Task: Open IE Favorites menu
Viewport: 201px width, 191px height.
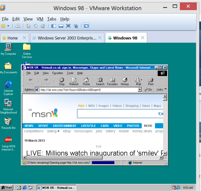Action: [x=58, y=73]
